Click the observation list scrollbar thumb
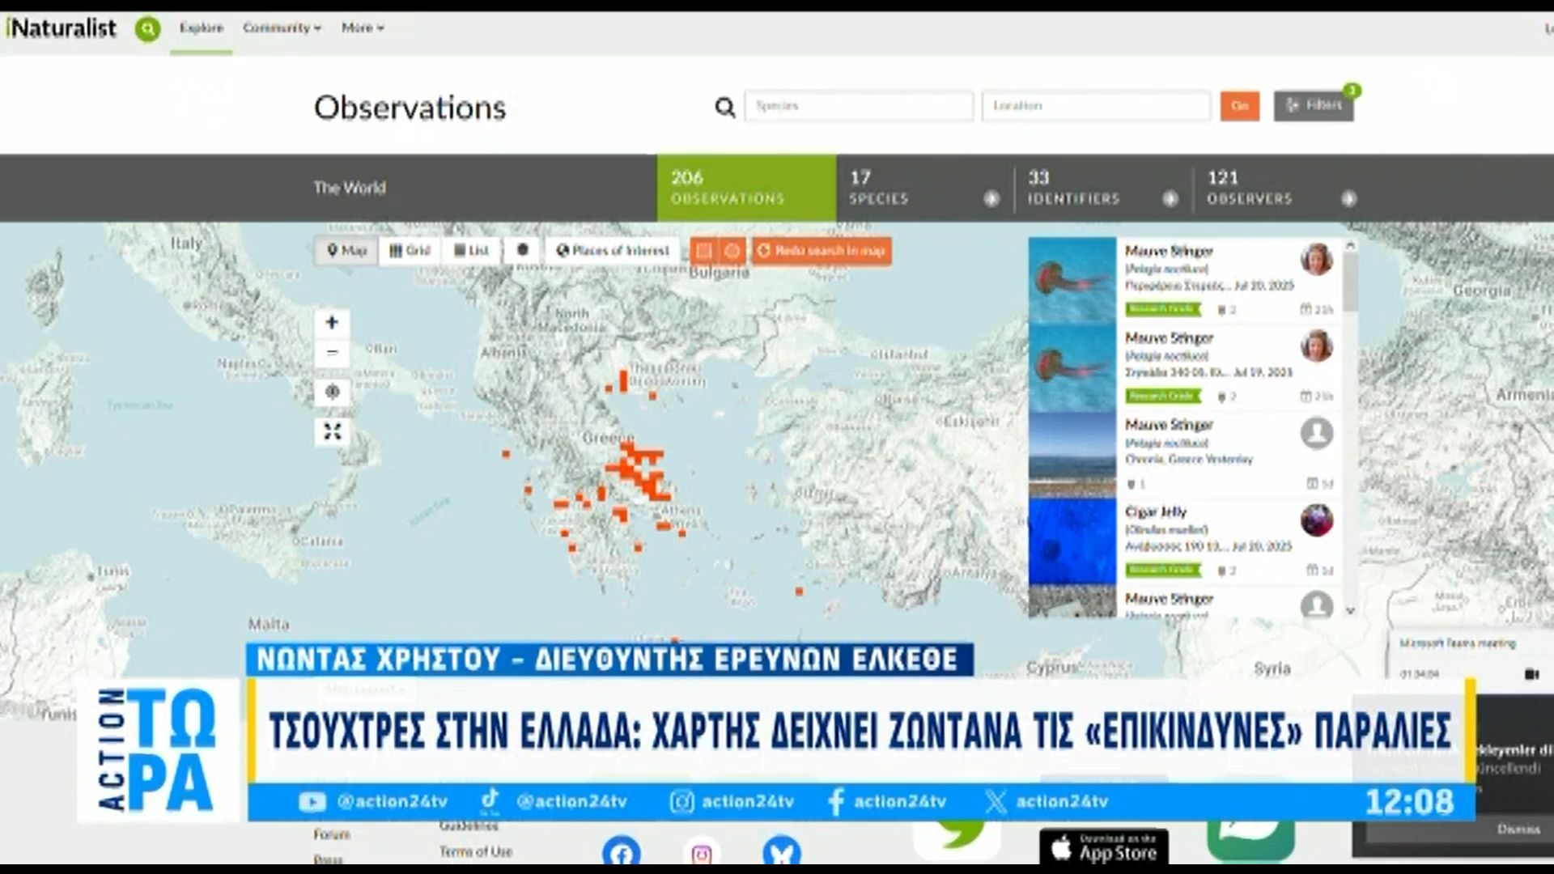Screen dimensions: 1554x874 (x=1350, y=282)
